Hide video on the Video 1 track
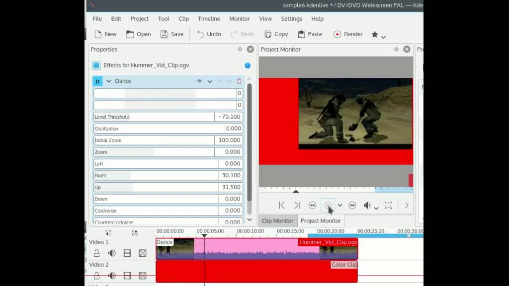Screen dimensions: 509x286 pyautogui.click(x=127, y=253)
